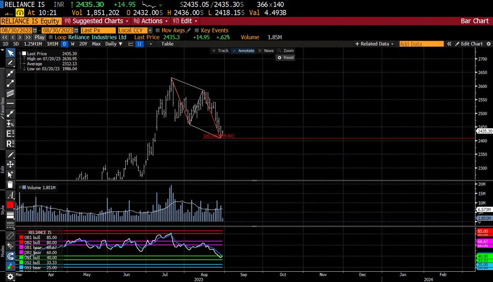This screenshot has width=493, height=282.
Task: Click the OS1 bull green swatch
Action: pyautogui.click(x=22, y=258)
